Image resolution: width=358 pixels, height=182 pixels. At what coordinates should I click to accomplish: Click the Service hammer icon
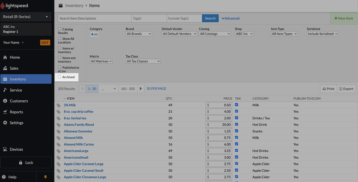point(5,90)
